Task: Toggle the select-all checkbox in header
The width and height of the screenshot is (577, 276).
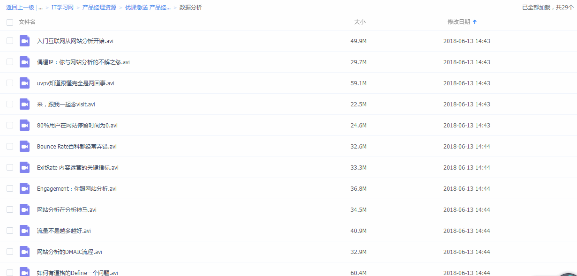Action: pyautogui.click(x=10, y=22)
